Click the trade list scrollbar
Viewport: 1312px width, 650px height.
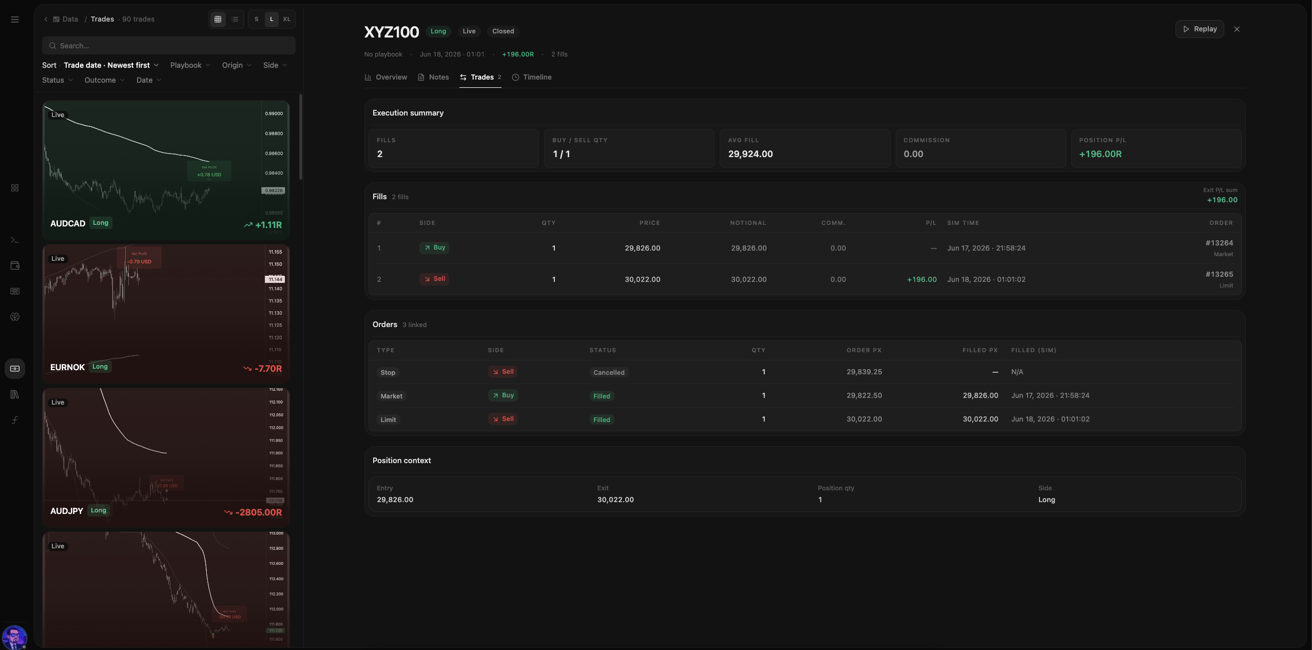301,137
